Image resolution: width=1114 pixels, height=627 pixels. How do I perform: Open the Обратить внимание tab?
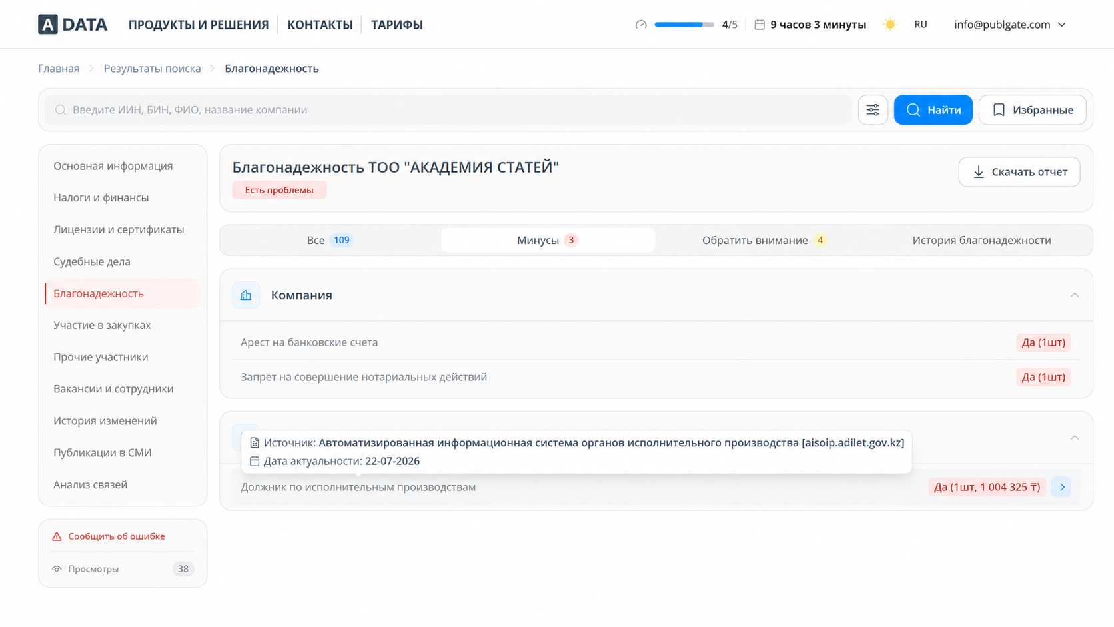coord(764,240)
